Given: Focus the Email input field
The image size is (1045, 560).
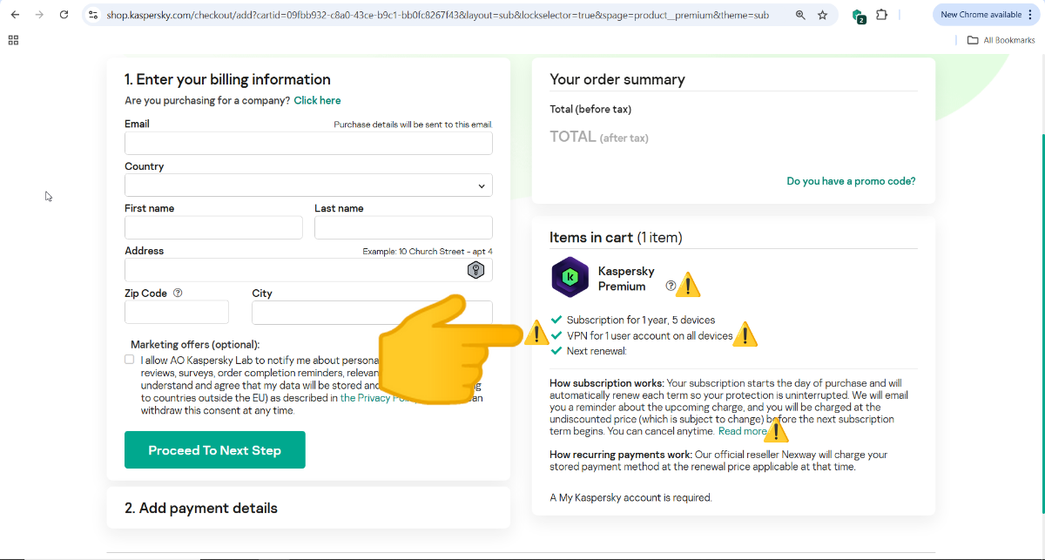Looking at the screenshot, I should 308,144.
